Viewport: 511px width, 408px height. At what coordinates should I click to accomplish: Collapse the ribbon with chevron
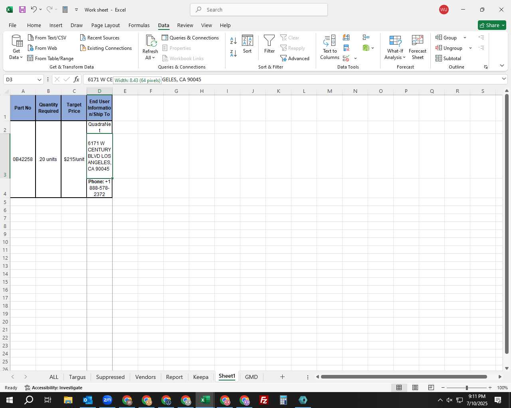pyautogui.click(x=502, y=66)
